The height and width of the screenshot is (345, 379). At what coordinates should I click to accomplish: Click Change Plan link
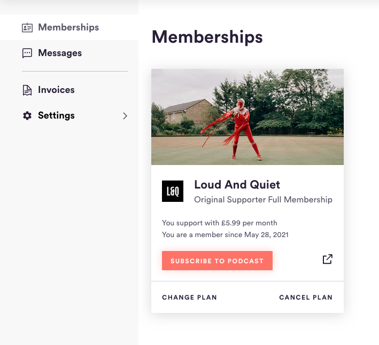tap(189, 297)
